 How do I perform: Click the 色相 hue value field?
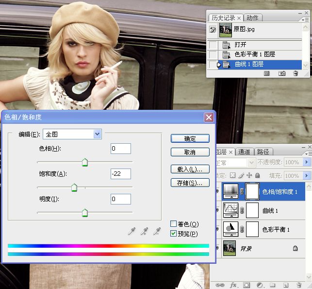pos(121,149)
